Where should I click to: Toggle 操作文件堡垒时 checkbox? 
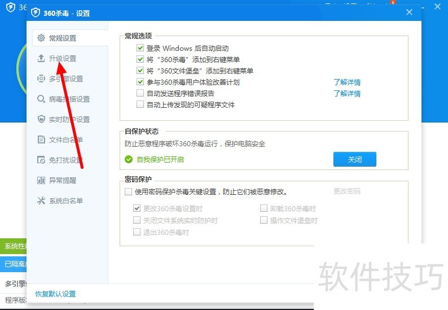click(263, 220)
